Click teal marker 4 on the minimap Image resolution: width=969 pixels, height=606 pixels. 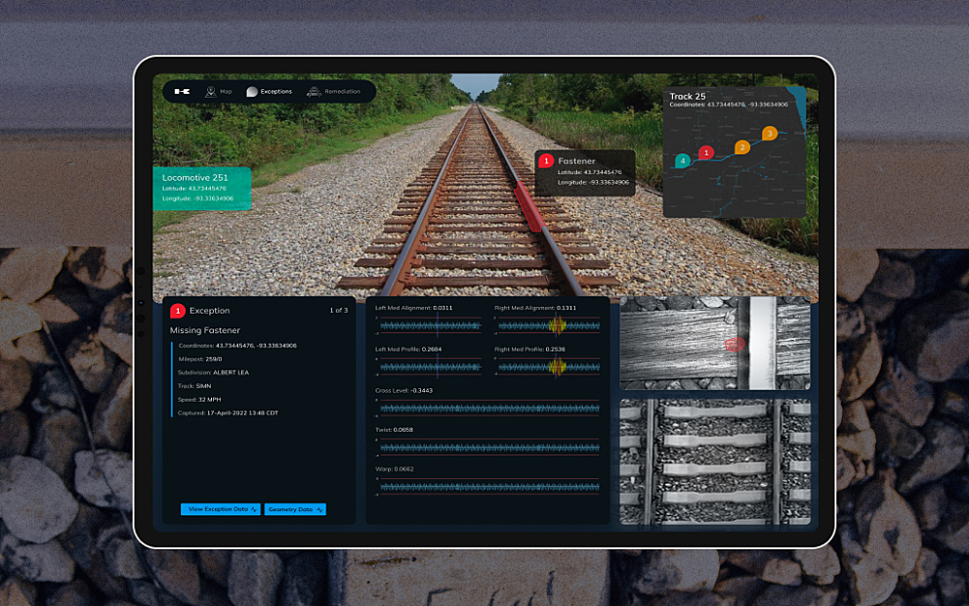coord(683,160)
